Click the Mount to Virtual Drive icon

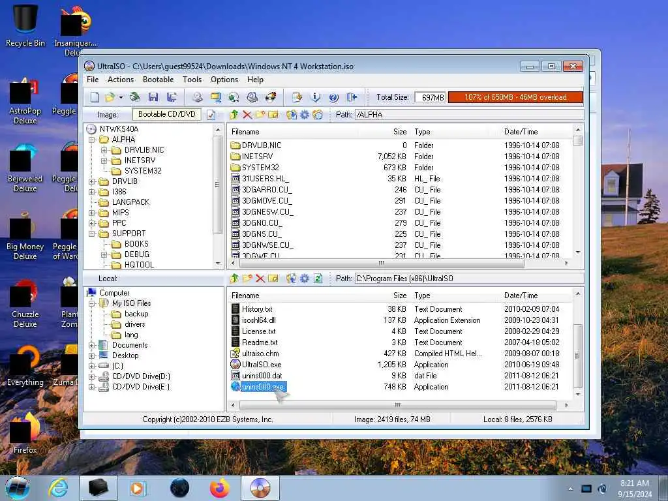[252, 97]
